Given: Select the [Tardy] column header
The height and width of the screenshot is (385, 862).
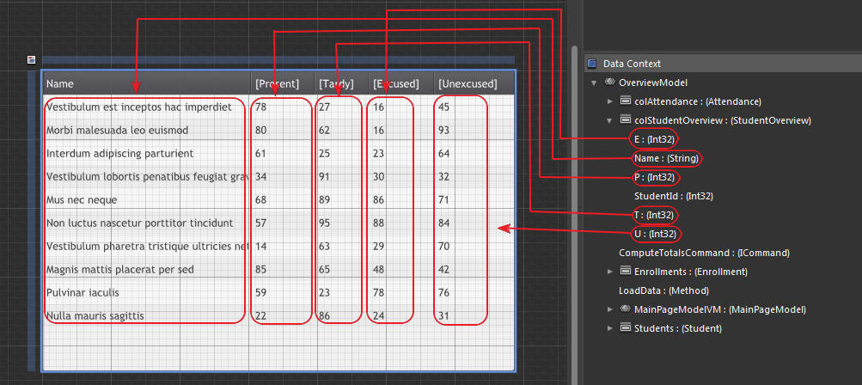Looking at the screenshot, I should pos(341,83).
